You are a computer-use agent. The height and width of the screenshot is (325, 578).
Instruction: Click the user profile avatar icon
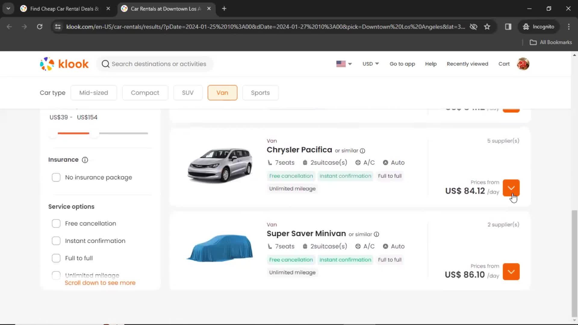524,64
